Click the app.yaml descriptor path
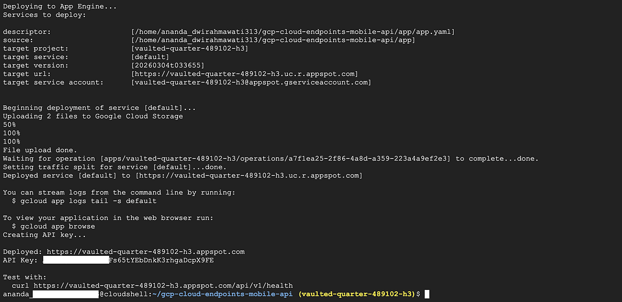Screen dimensions: 622x302 coord(293,32)
